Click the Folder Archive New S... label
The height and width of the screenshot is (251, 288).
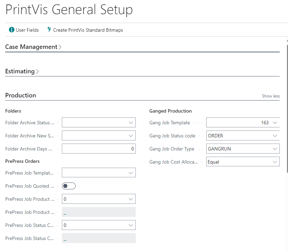[x=30, y=136]
